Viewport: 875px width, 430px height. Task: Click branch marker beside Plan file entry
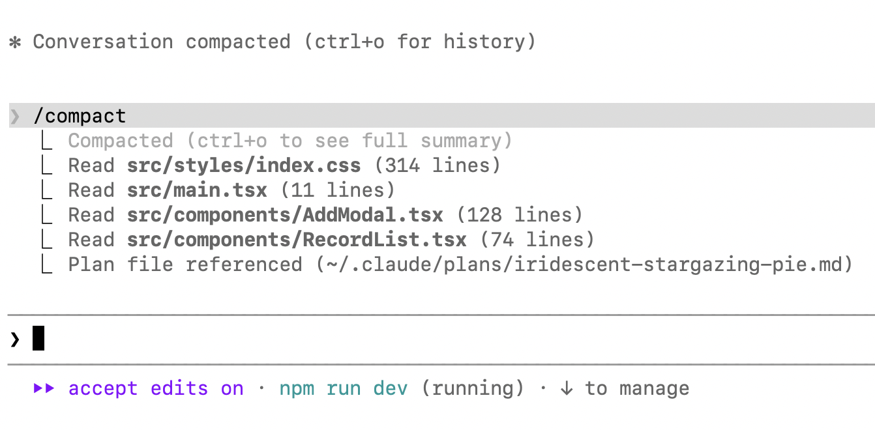click(x=46, y=265)
